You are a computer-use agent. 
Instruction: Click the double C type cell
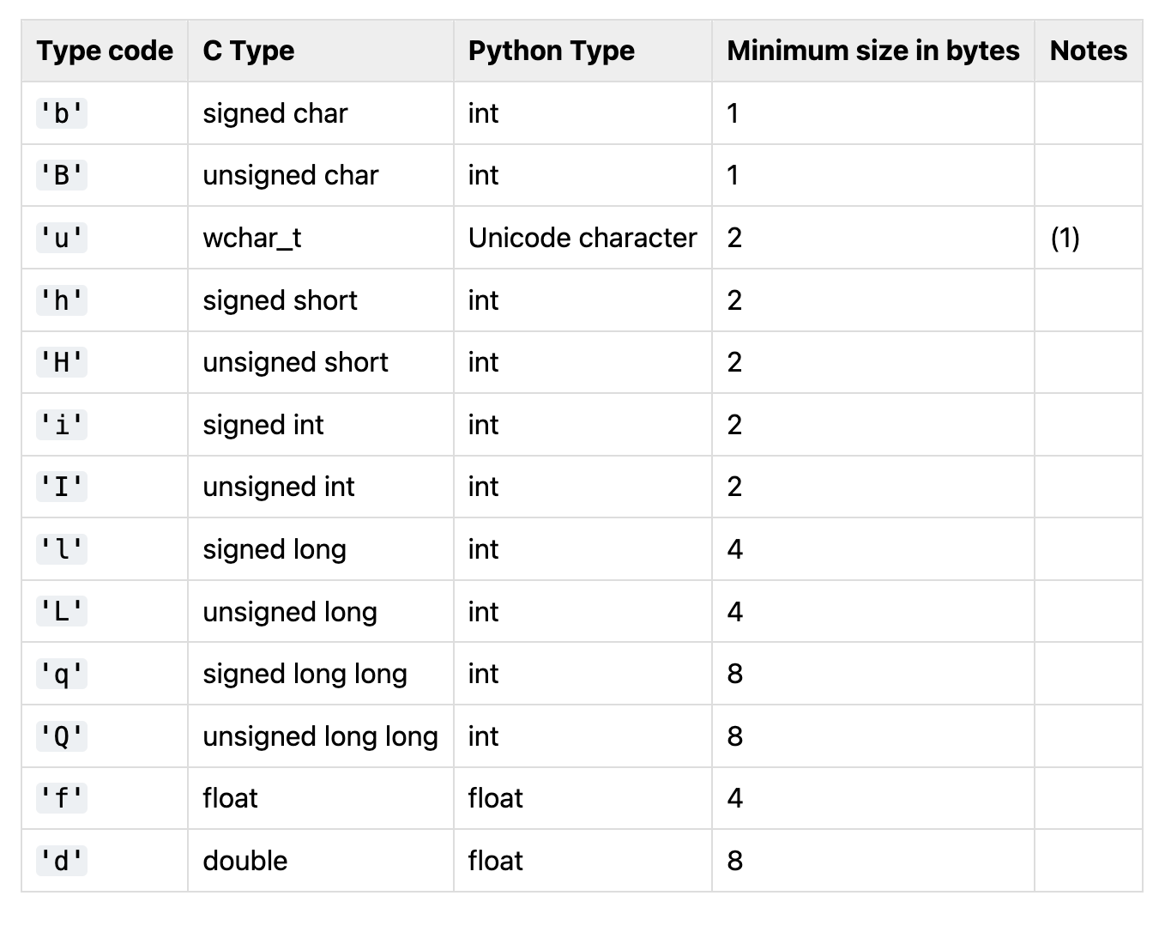[245, 861]
